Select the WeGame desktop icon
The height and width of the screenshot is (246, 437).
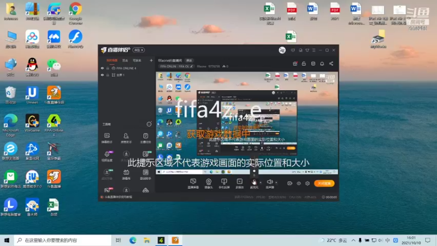(x=32, y=123)
